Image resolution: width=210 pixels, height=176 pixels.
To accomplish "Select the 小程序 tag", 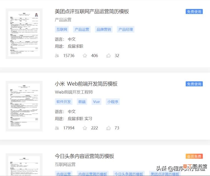I will [x=113, y=102].
